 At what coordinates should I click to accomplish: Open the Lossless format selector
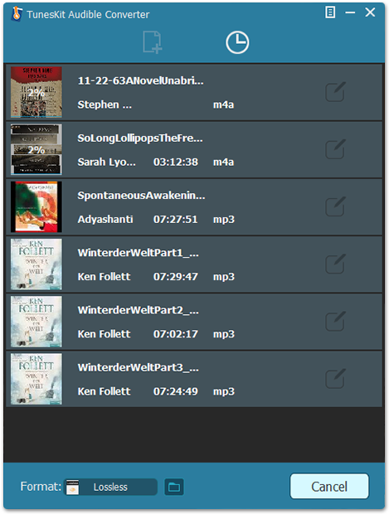click(x=111, y=487)
